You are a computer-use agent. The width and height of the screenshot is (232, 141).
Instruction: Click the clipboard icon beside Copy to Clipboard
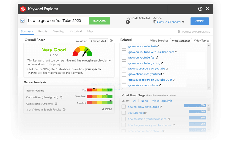pos(155,22)
